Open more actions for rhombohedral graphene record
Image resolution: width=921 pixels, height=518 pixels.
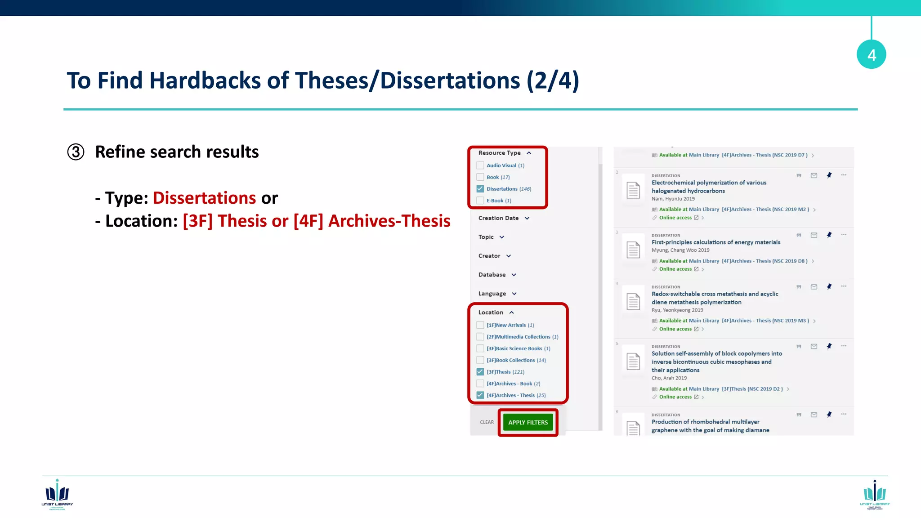[x=844, y=415]
